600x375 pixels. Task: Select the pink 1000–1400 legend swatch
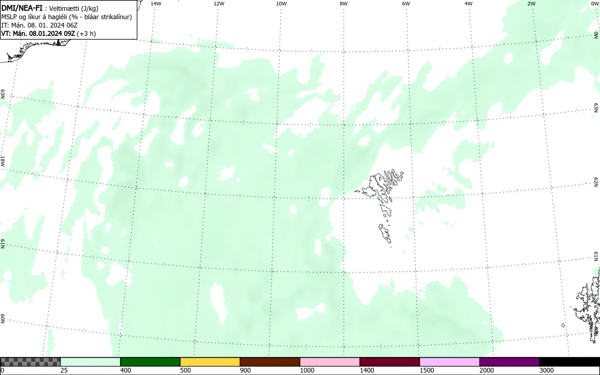tap(330, 362)
